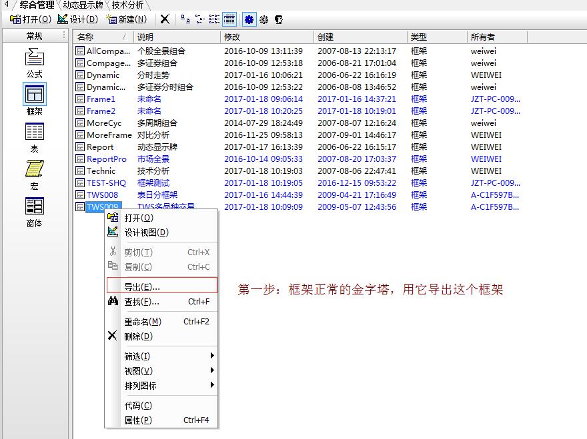Click the 市场全景 description cell

(x=153, y=159)
